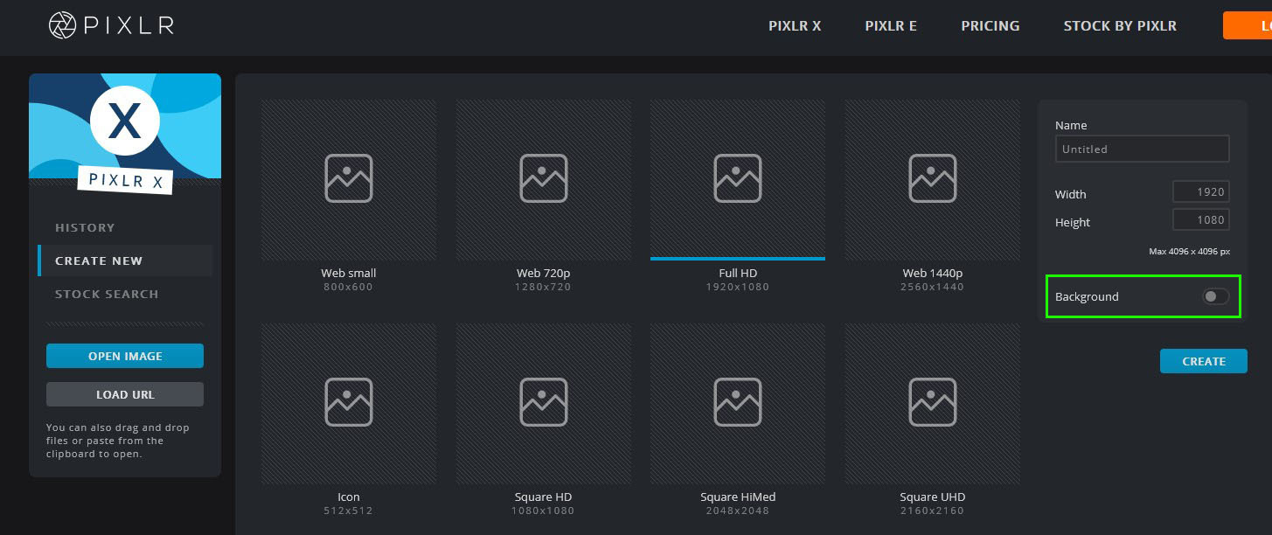Select the Web small 800x600 preset
The image size is (1272, 535).
pyautogui.click(x=348, y=179)
